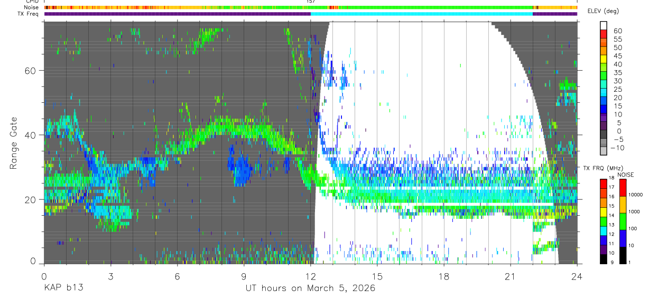Viewport: 649px width, 299px height.
Task: Click the 15 tick label on UT hours axis
Action: tap(377, 276)
